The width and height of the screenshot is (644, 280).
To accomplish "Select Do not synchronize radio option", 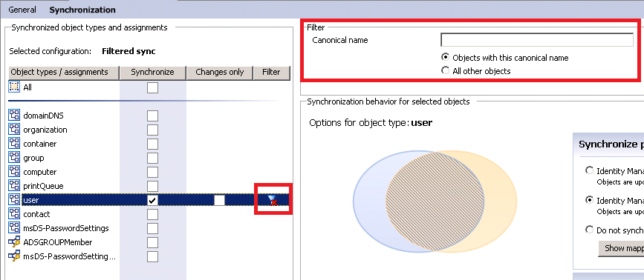I will [589, 230].
